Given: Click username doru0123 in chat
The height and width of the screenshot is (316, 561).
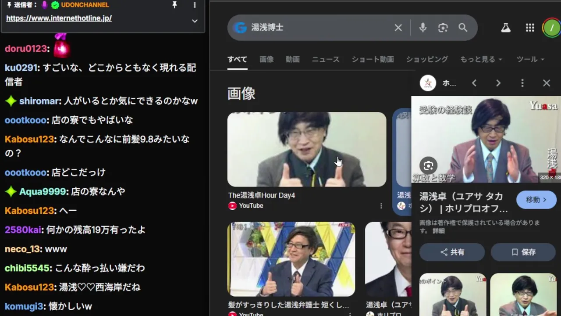Looking at the screenshot, I should click(26, 49).
